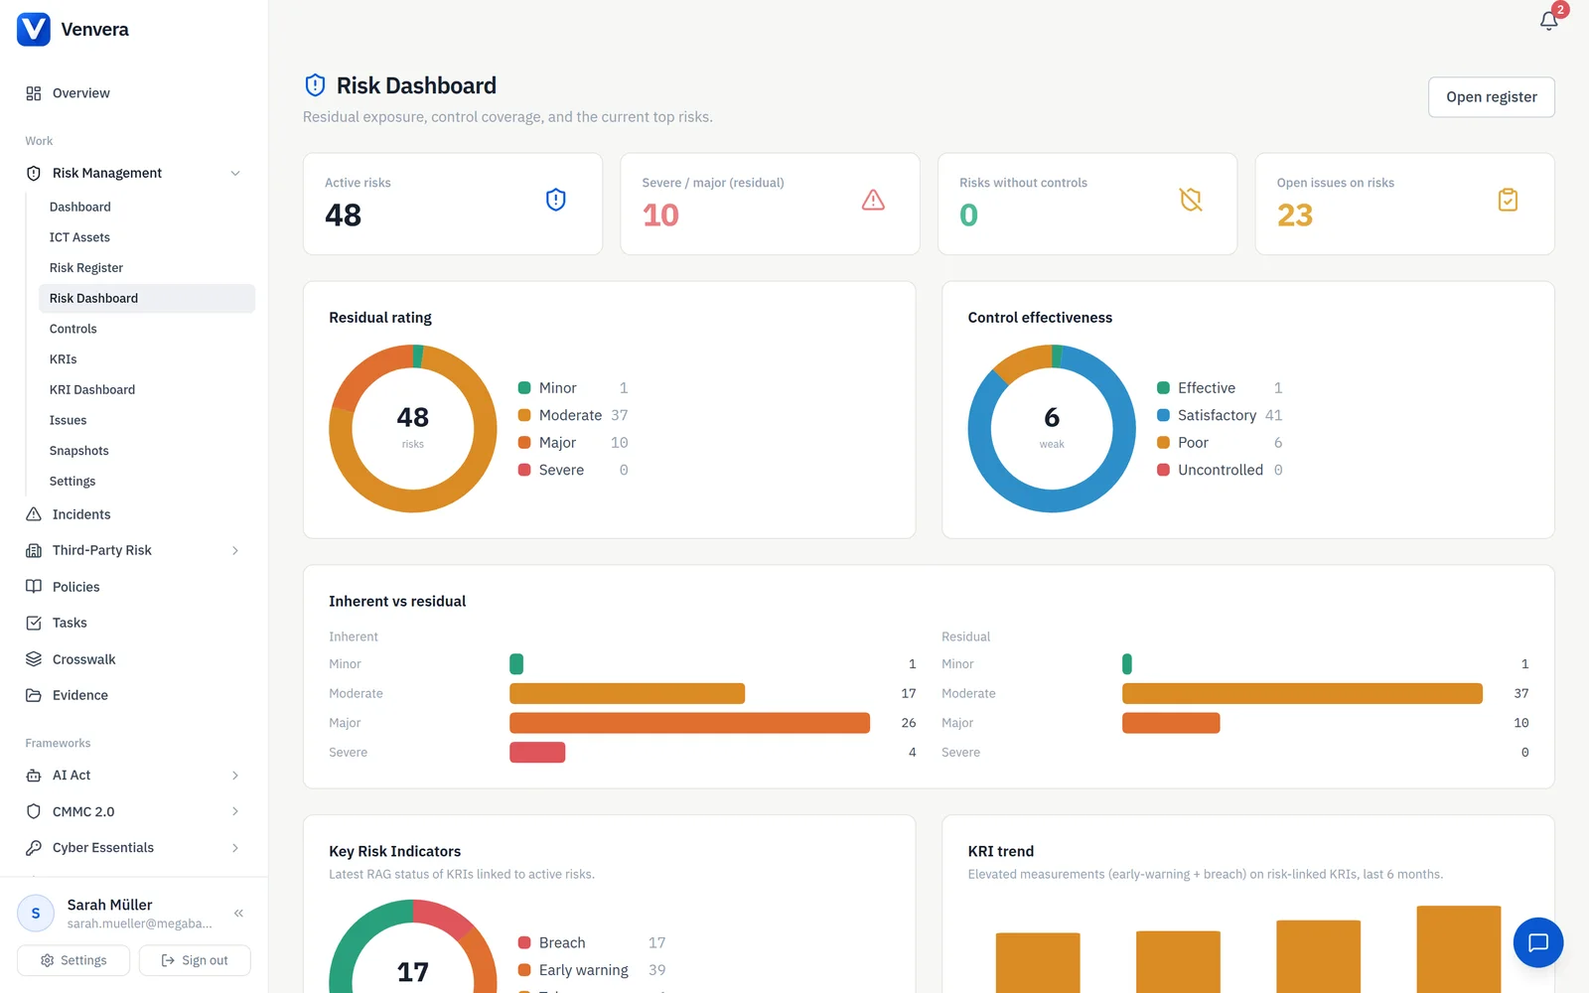Click the bottom Settings button
The image size is (1589, 993).
coord(73,960)
